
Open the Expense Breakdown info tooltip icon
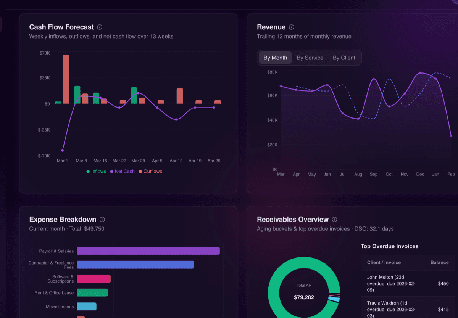coord(102,219)
